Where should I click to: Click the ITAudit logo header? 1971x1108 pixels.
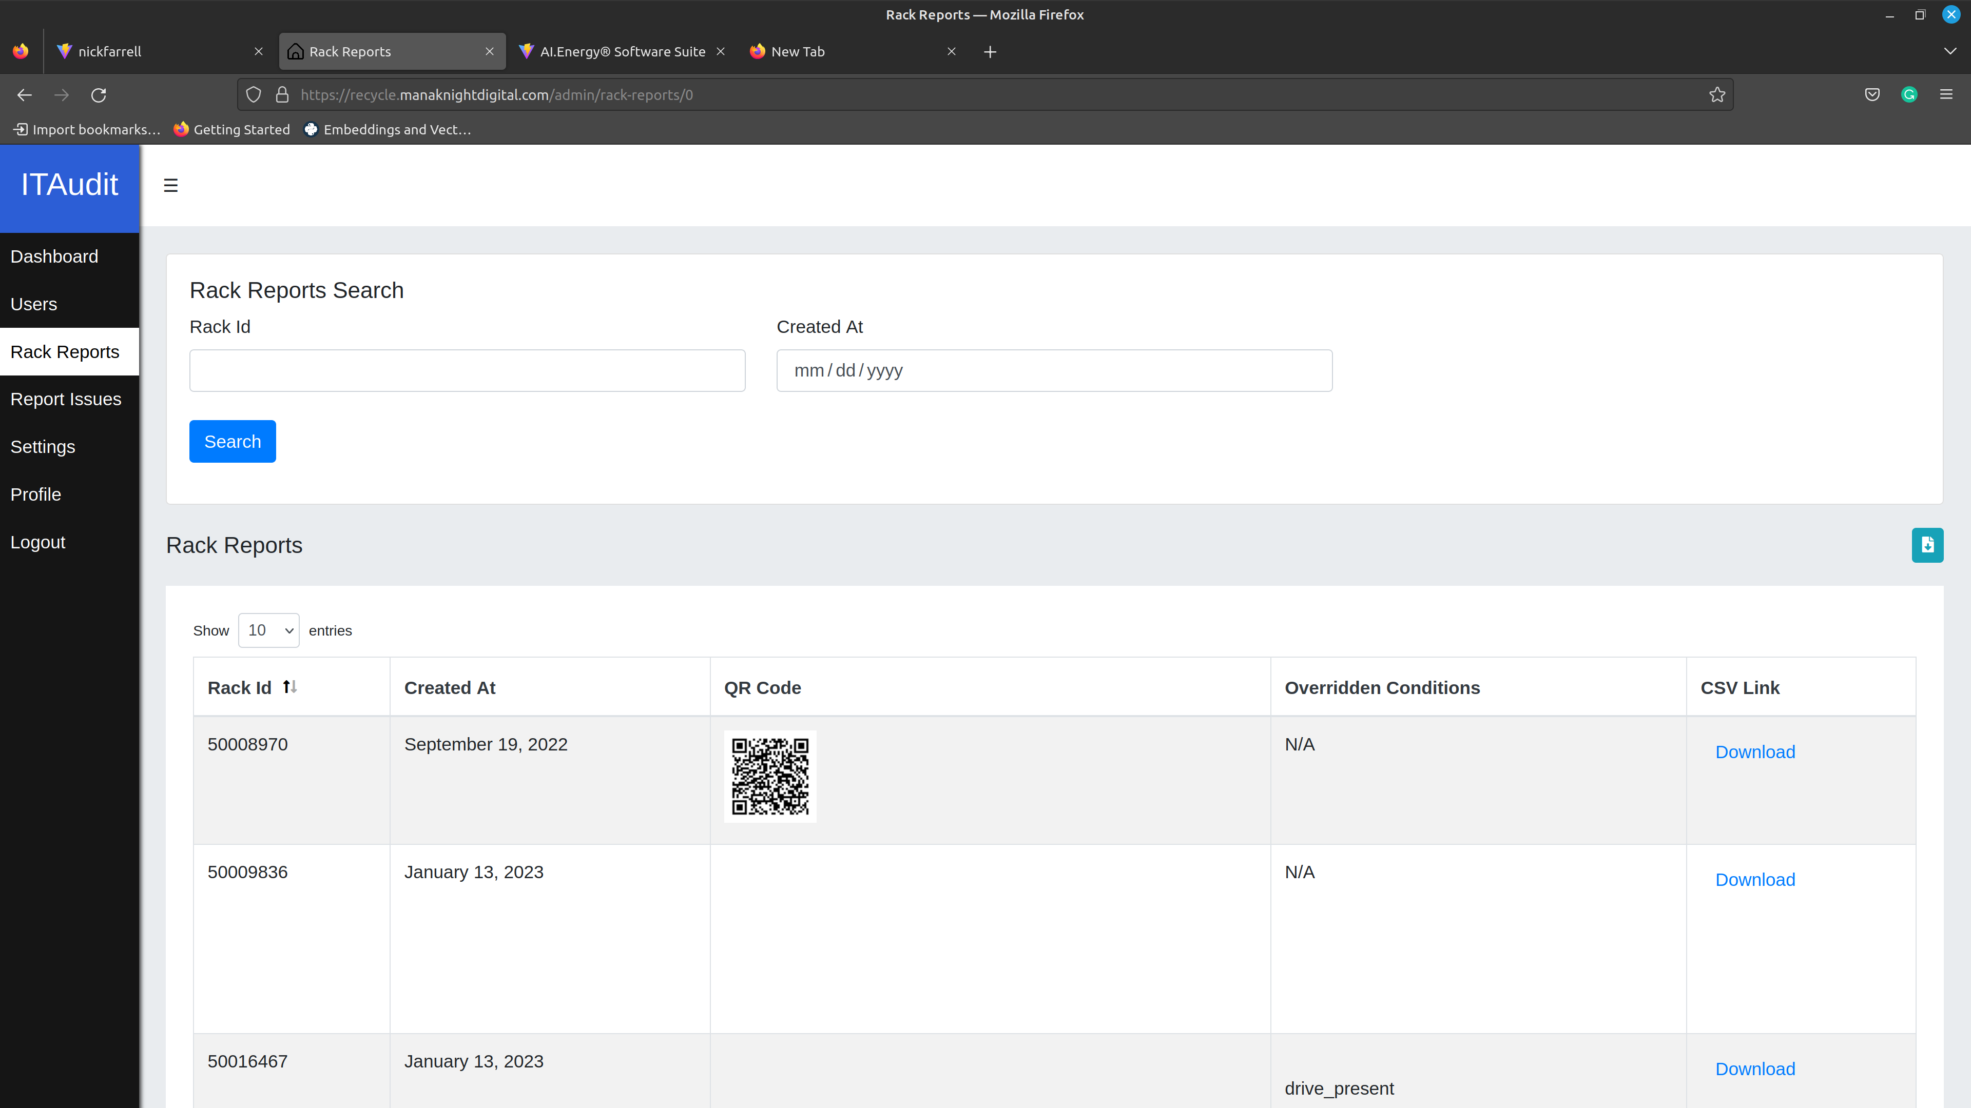(70, 185)
